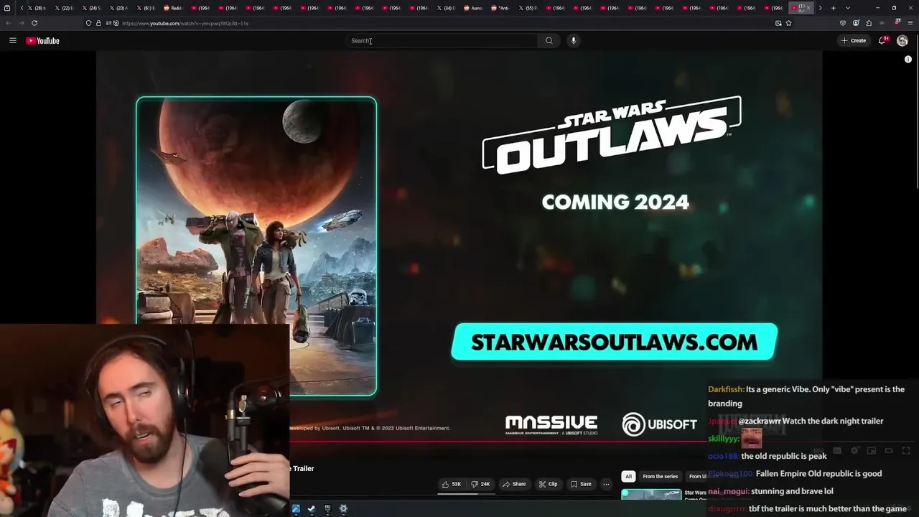Select the All filter chip

point(628,476)
